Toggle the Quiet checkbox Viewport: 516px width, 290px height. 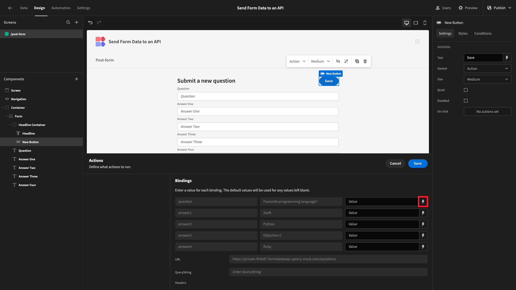[x=466, y=90]
